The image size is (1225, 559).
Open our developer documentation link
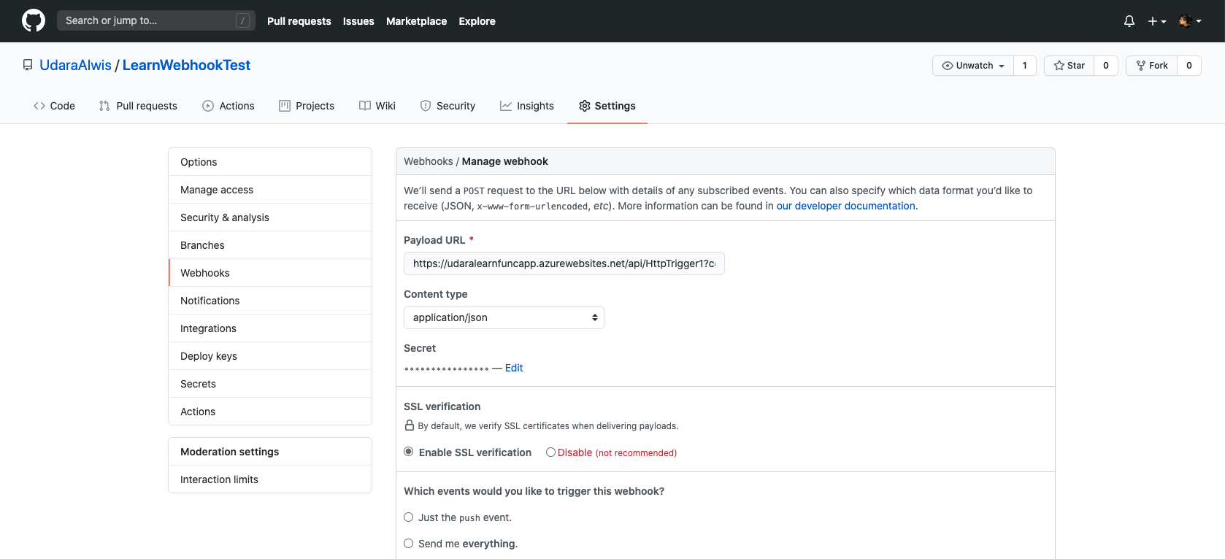click(845, 206)
